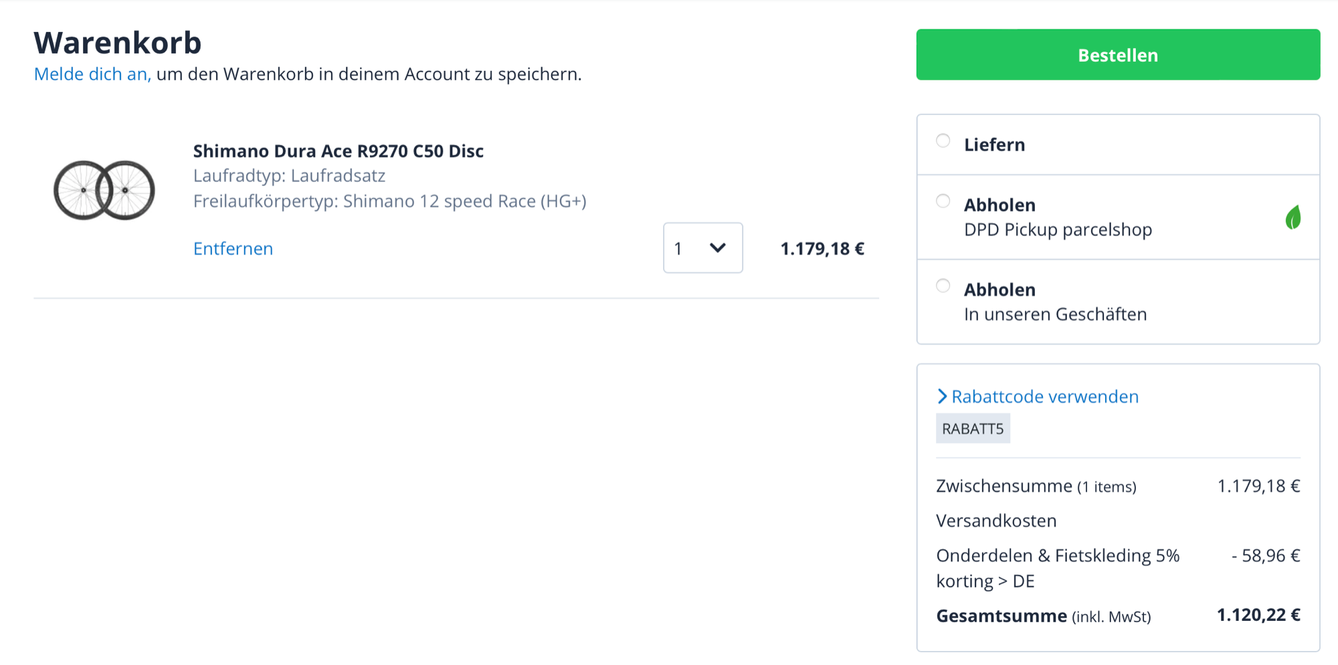1338x665 pixels.
Task: Click the quantity dropdown chevron arrow
Action: tap(718, 248)
